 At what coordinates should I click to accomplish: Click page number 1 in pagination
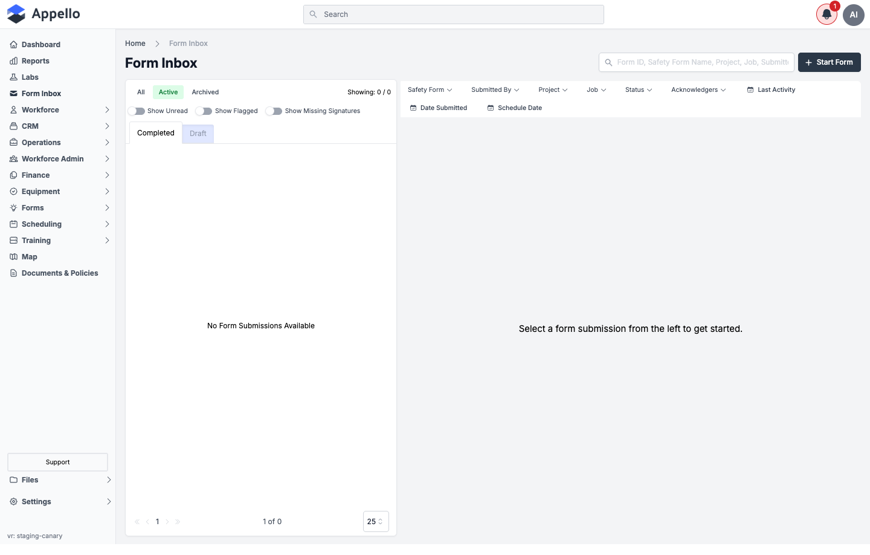point(158,522)
